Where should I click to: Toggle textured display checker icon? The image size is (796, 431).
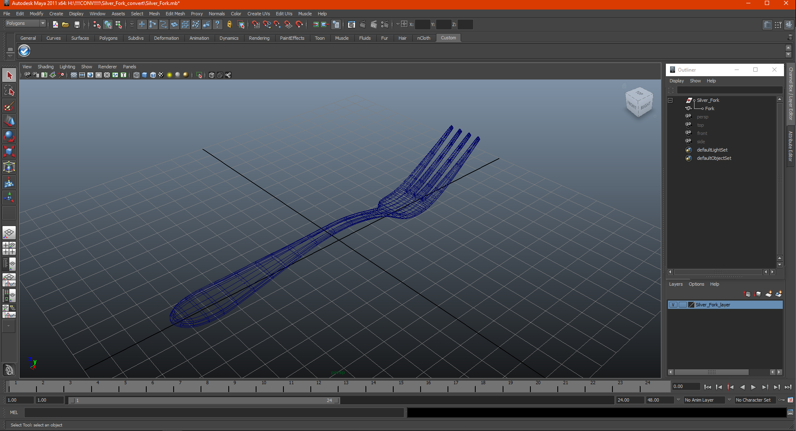click(161, 75)
